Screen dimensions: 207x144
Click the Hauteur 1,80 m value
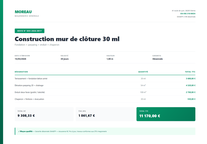(110, 59)
